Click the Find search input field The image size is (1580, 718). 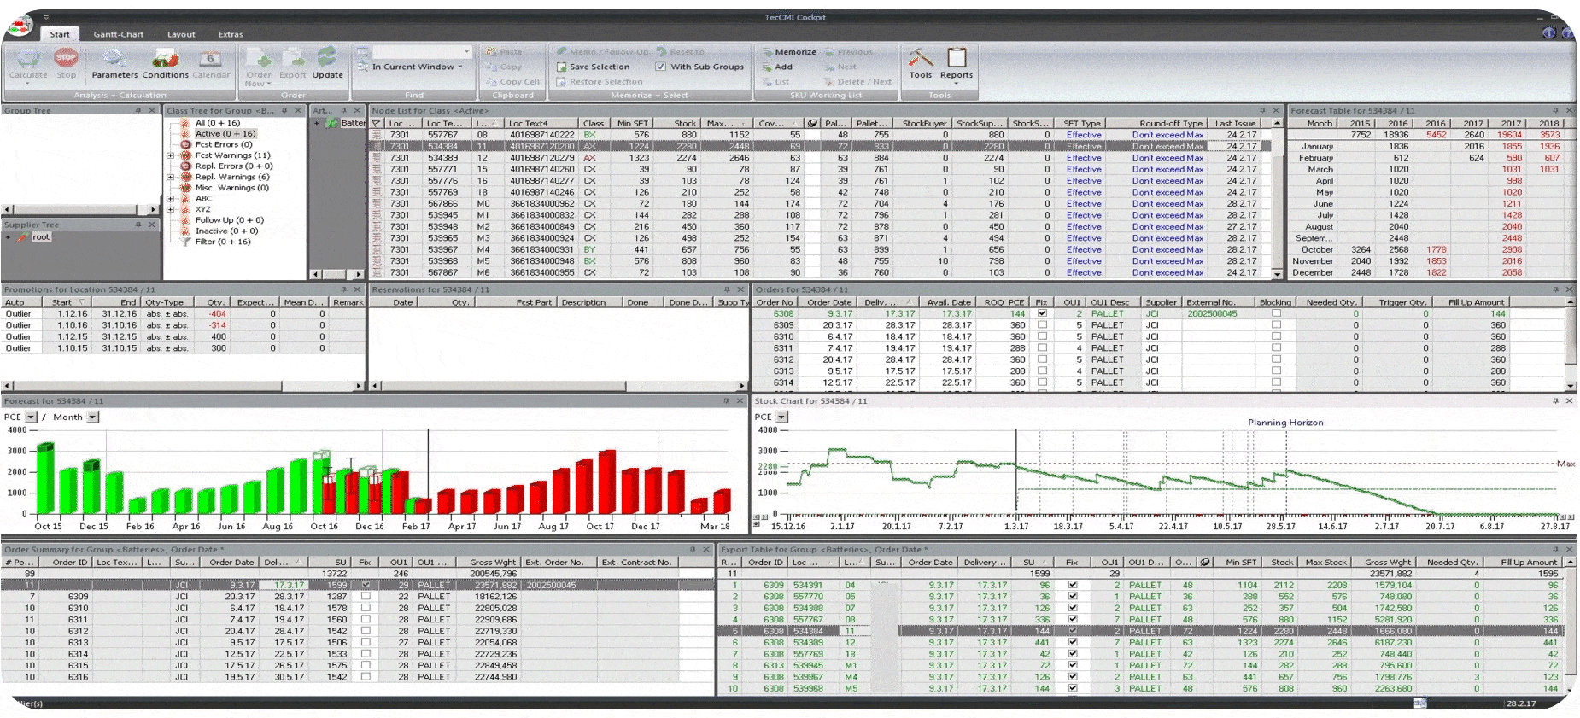point(418,52)
